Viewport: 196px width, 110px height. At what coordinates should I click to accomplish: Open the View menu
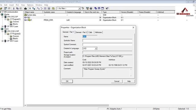pos(23,5)
